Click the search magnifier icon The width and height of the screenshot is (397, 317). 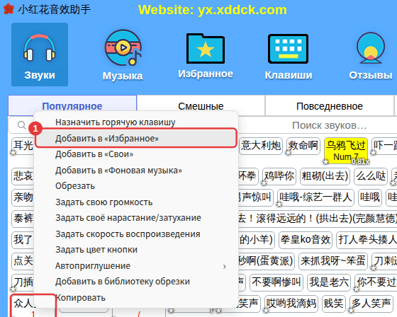click(22, 125)
